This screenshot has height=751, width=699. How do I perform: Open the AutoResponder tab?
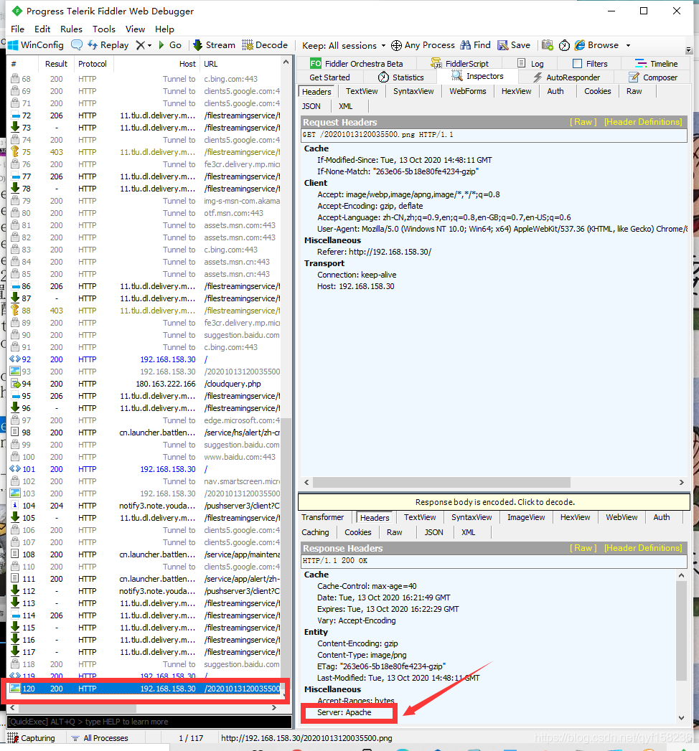click(566, 77)
